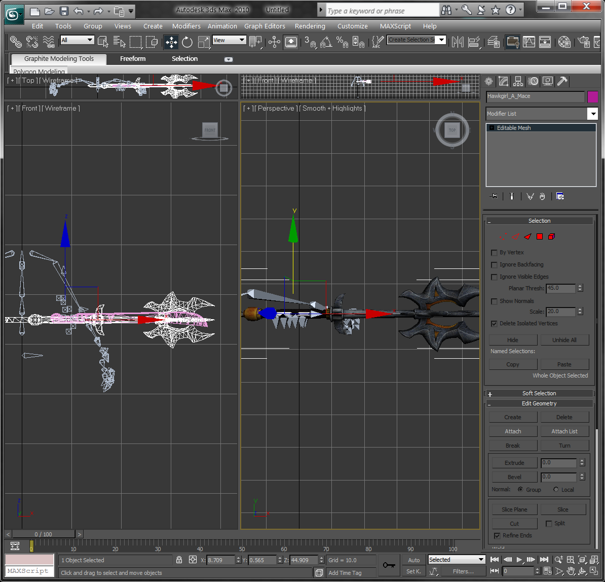Toggle Ignore Backfacing option
The height and width of the screenshot is (582, 605).
[x=494, y=264]
